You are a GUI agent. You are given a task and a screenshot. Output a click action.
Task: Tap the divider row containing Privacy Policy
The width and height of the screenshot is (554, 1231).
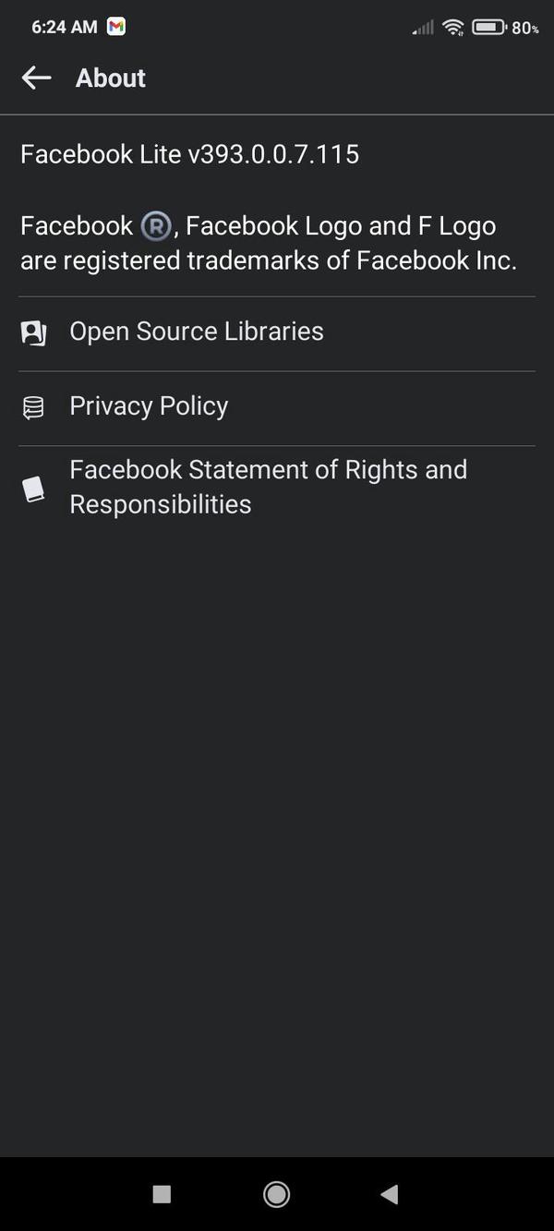pos(277,406)
